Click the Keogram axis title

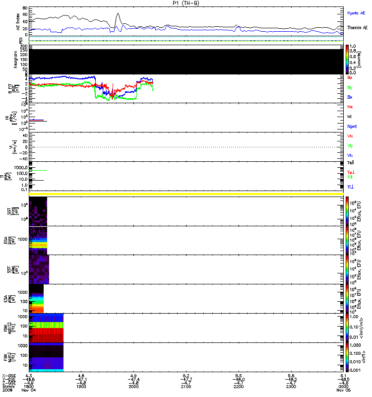pyautogui.click(x=15, y=60)
